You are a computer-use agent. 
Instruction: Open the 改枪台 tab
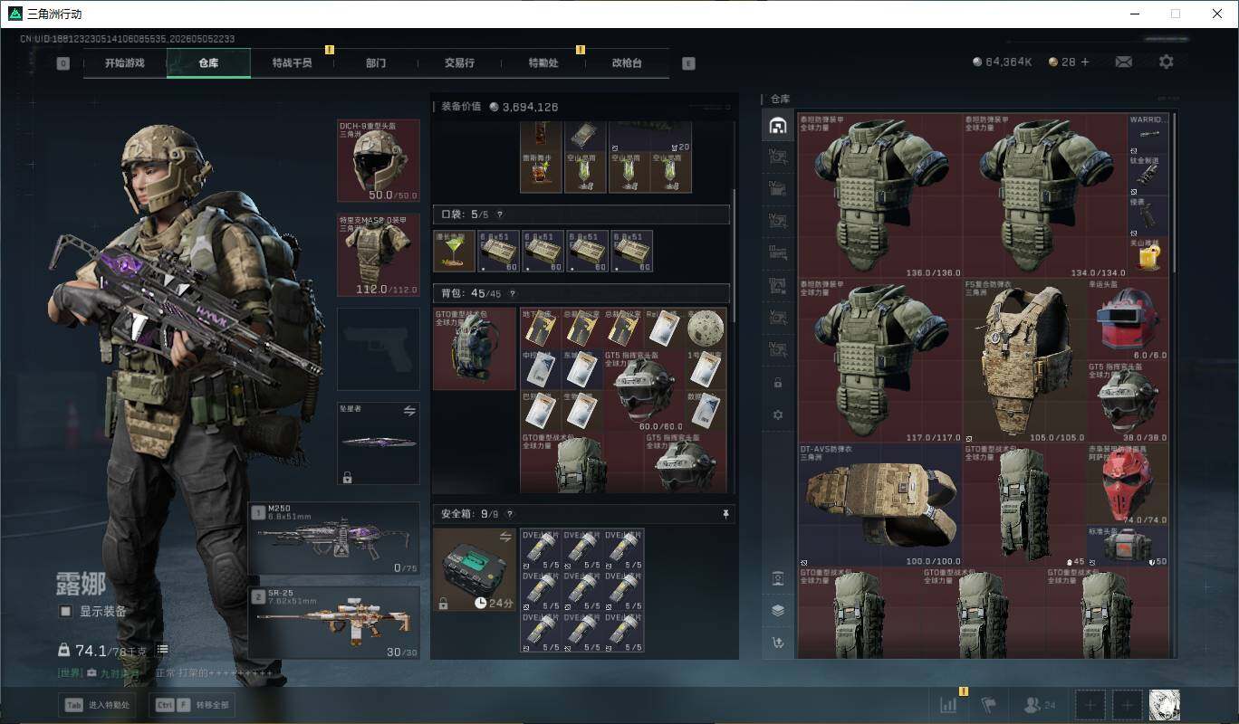click(627, 63)
